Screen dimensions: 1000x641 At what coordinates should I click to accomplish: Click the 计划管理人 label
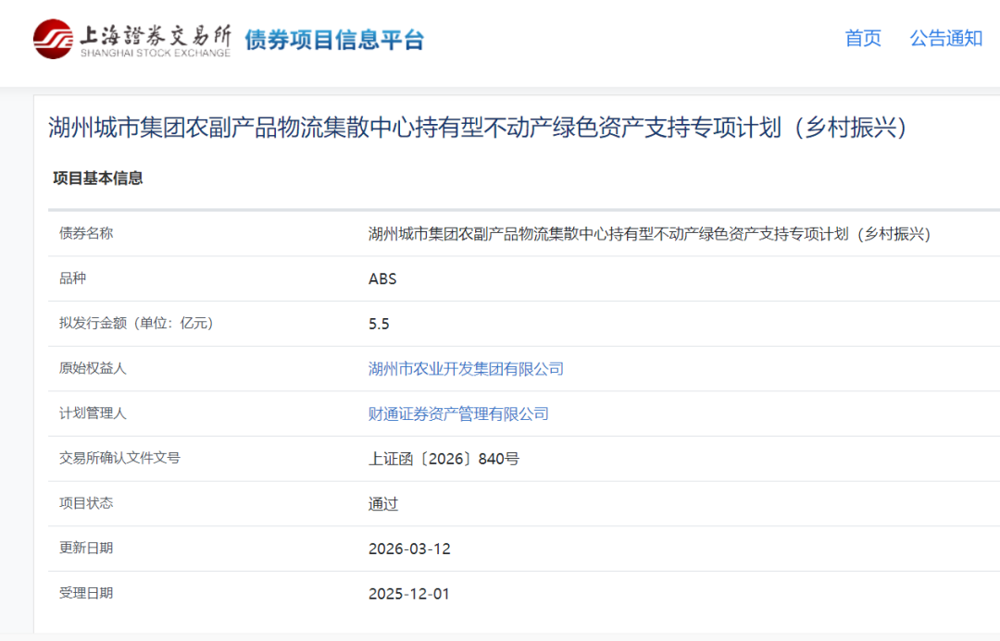(x=94, y=413)
